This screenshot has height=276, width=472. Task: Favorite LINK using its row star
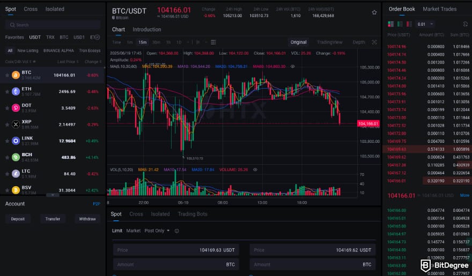point(7,141)
